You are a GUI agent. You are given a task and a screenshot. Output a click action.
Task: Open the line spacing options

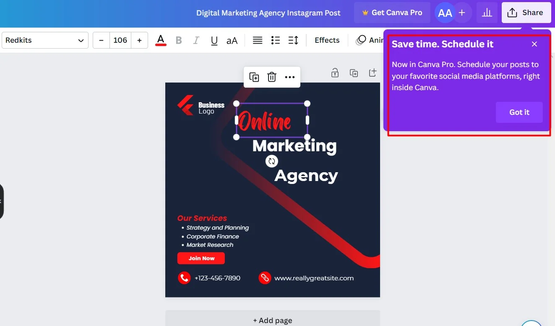pos(293,40)
